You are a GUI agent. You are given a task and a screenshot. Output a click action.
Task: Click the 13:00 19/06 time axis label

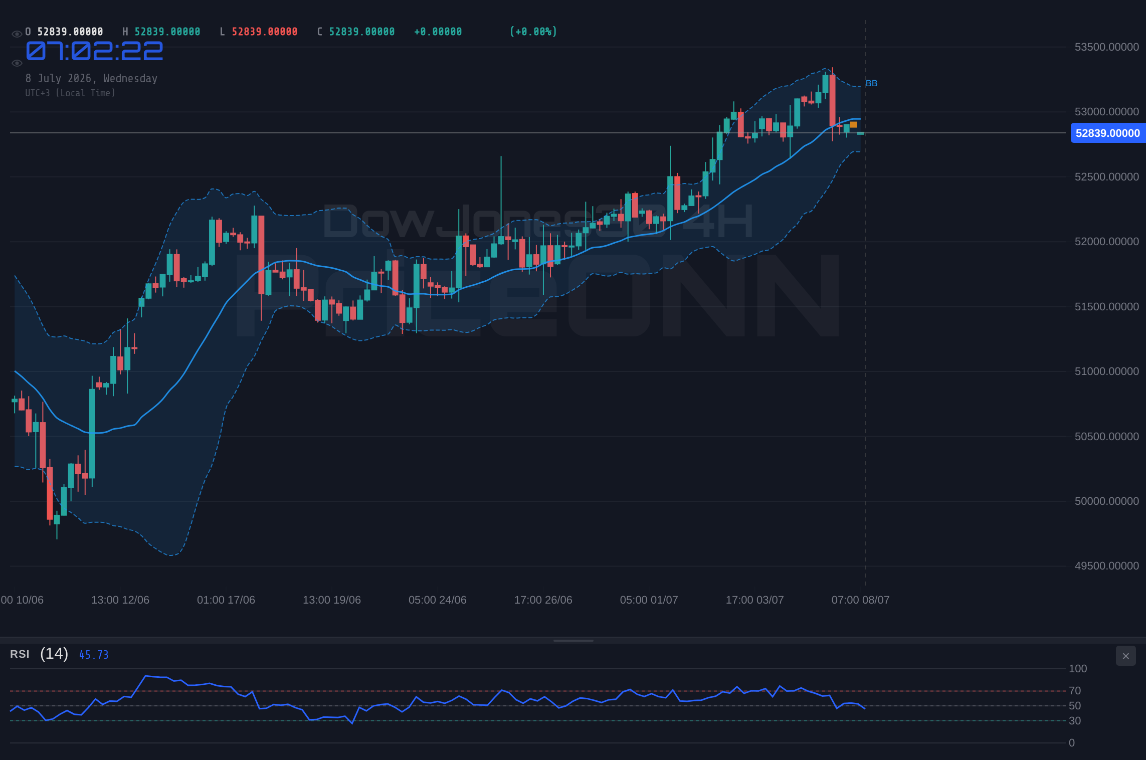click(332, 600)
